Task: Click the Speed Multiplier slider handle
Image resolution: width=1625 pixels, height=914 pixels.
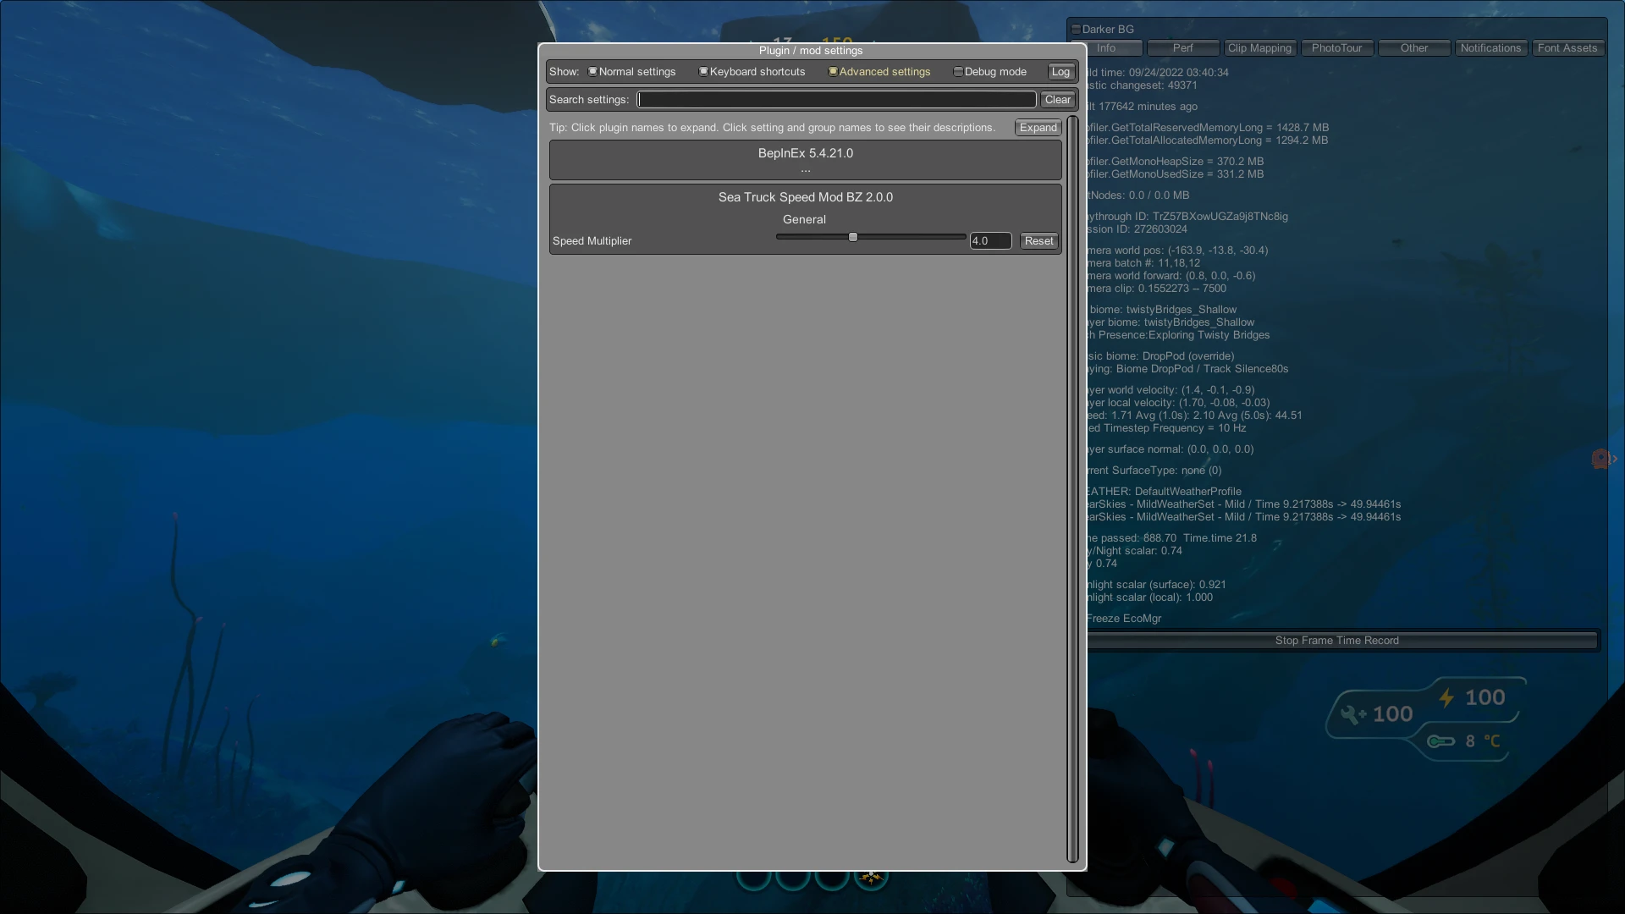Action: coord(853,238)
